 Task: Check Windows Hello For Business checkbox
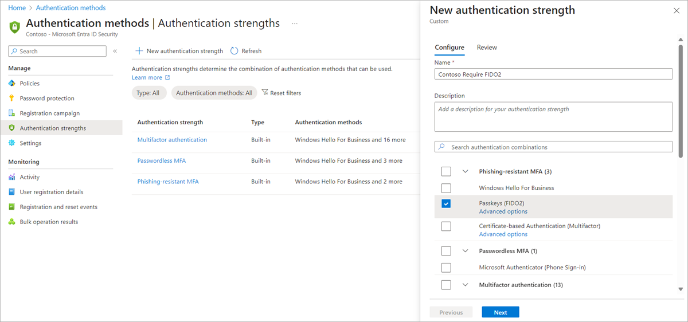pyautogui.click(x=446, y=188)
